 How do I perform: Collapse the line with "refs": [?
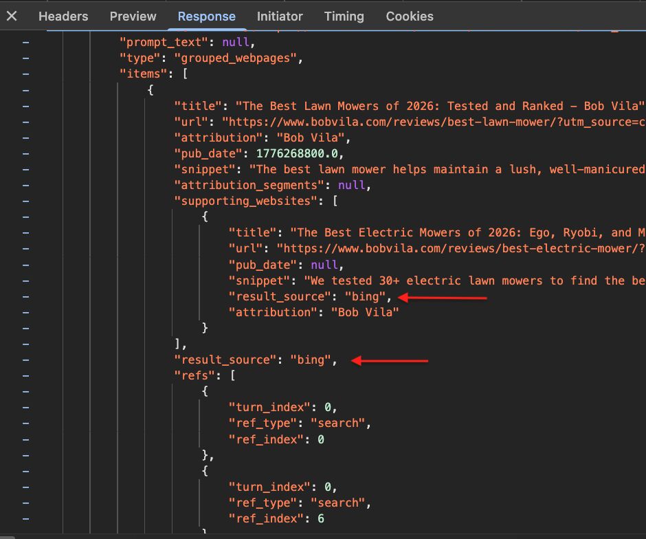[25, 376]
